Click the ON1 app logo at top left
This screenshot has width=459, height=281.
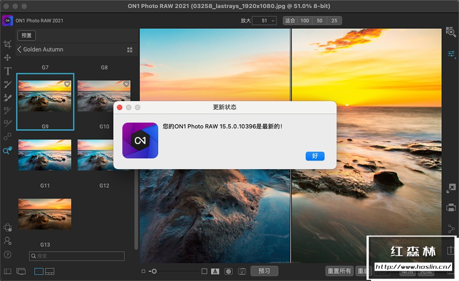pyautogui.click(x=8, y=21)
